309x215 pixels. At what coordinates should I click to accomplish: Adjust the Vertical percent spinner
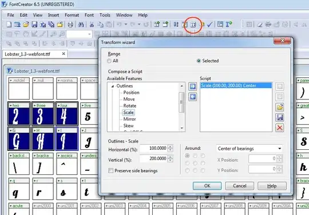pos(171,158)
